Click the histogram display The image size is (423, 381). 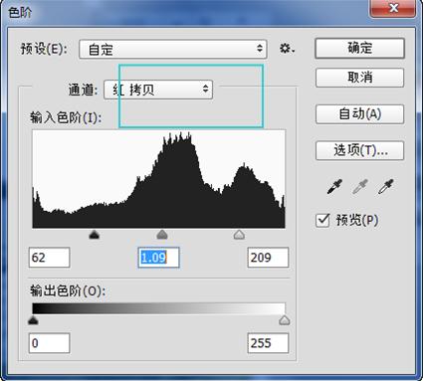[x=158, y=179]
